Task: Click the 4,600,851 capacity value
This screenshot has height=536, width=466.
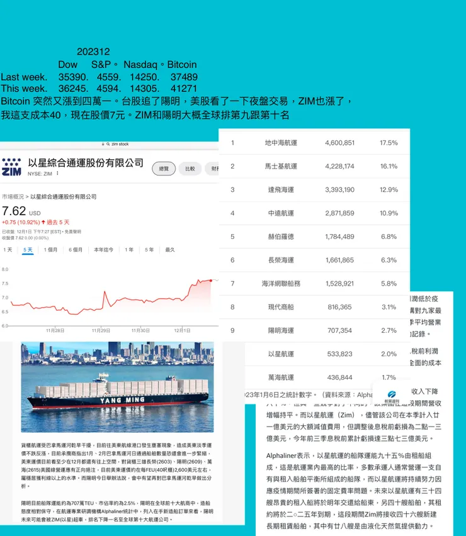Action: click(x=340, y=143)
